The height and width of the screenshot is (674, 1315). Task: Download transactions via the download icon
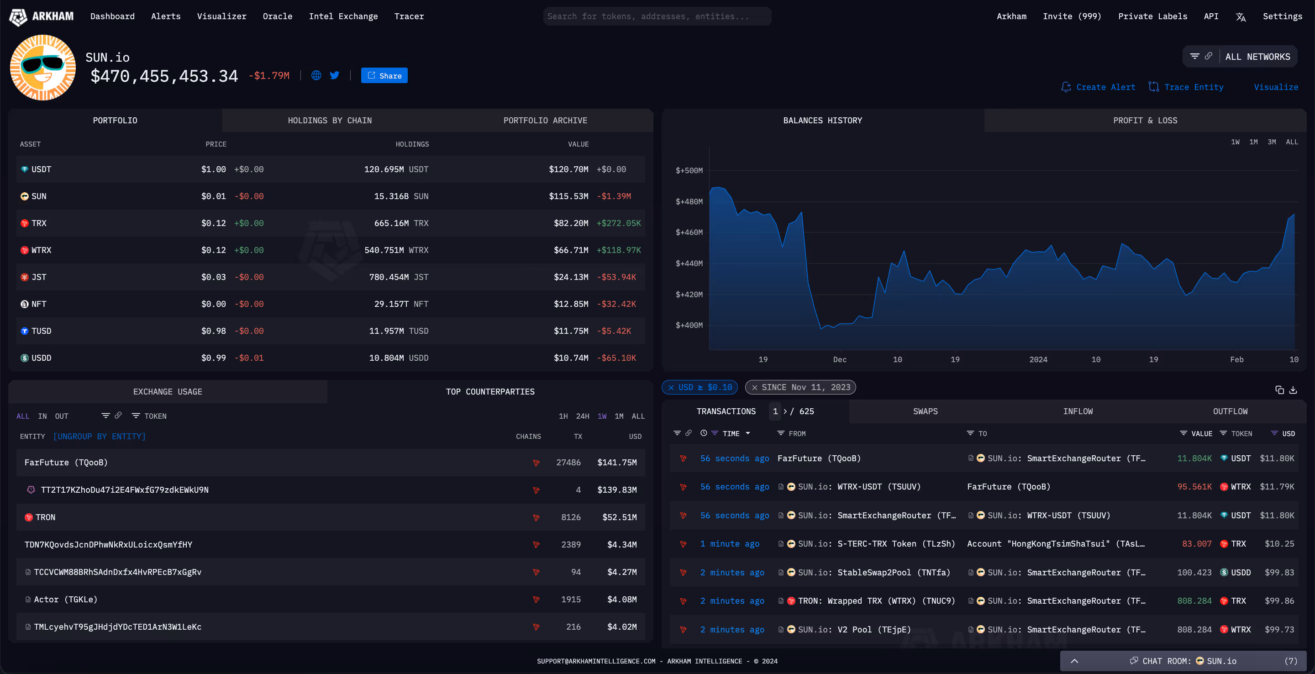(1293, 390)
